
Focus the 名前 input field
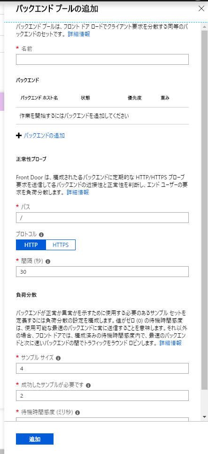102,59
